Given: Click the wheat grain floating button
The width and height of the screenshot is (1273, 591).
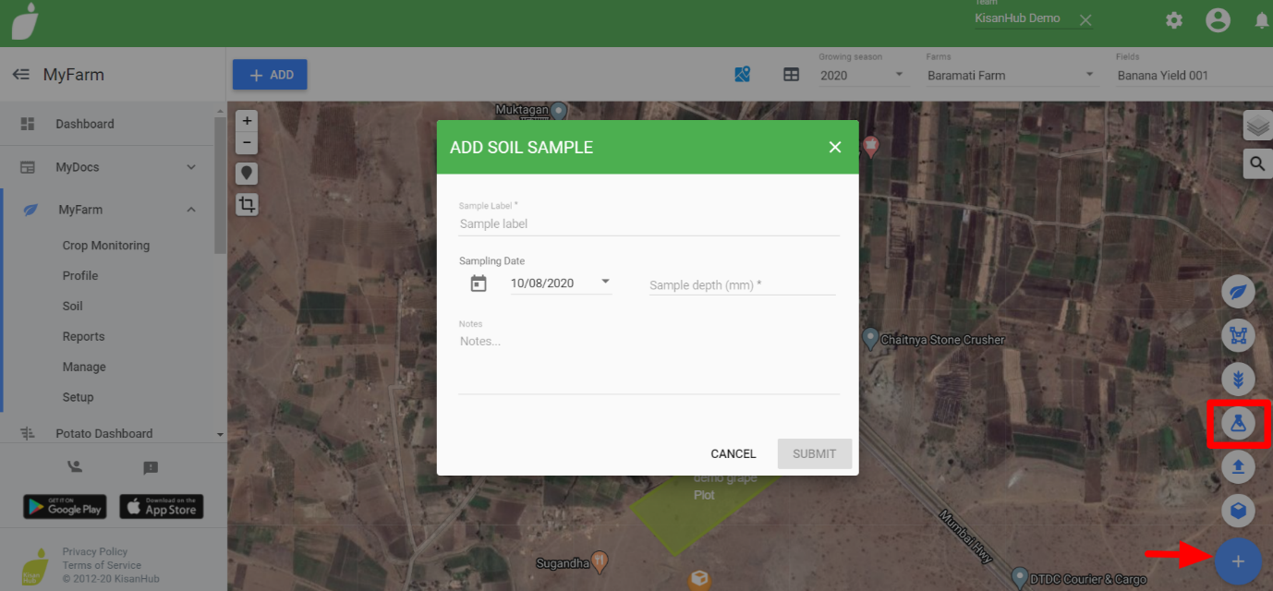Looking at the screenshot, I should tap(1238, 379).
